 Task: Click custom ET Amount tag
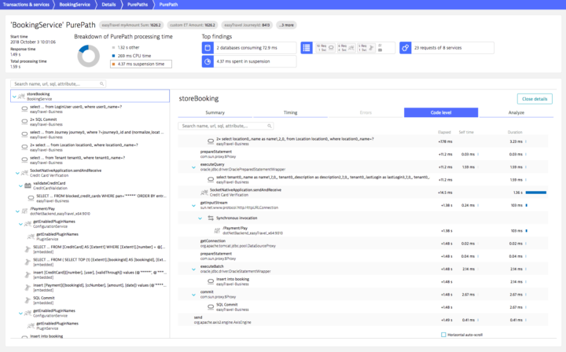click(x=193, y=25)
